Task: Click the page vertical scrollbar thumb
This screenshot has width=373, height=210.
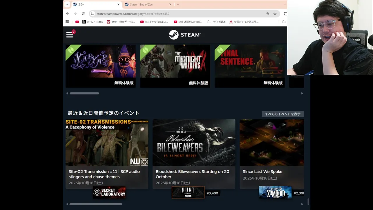Action: (308, 202)
